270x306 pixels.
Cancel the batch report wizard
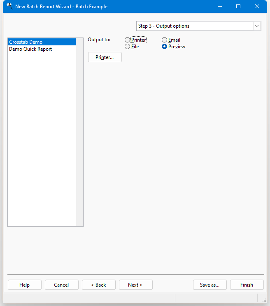[61, 285]
